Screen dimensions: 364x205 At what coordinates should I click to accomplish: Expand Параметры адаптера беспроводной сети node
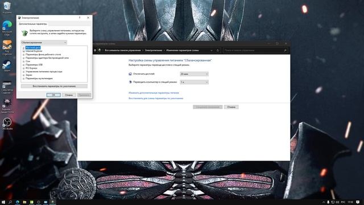[24, 58]
